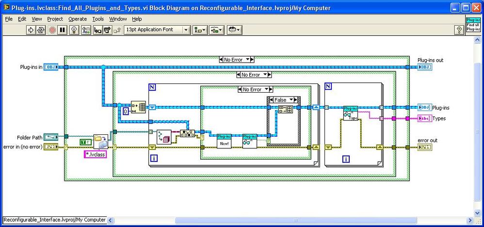Select the Plug-ins out object terminal
Viewport: 484px width, 227px height.
(425, 67)
